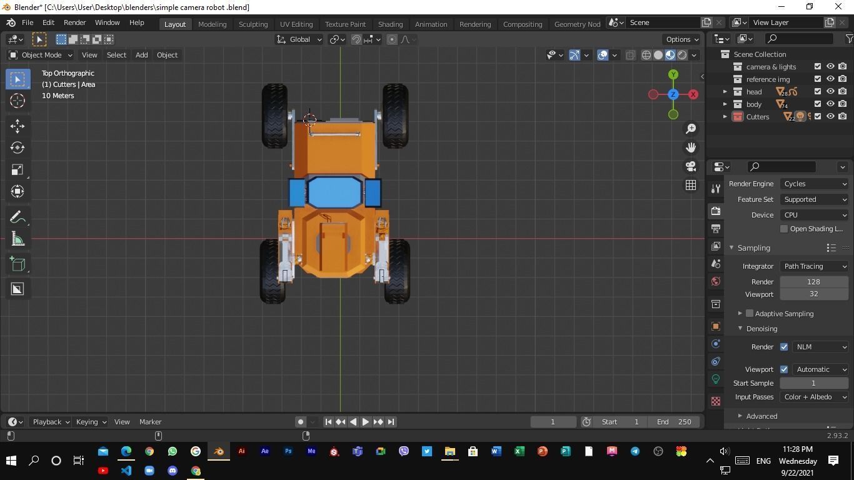Hide the reference img collection in viewport
Image resolution: width=854 pixels, height=480 pixels.
point(830,79)
